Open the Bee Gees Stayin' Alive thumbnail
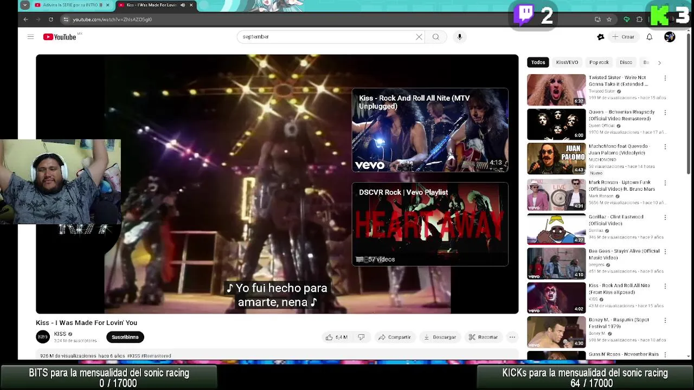This screenshot has height=390, width=694. tap(556, 263)
